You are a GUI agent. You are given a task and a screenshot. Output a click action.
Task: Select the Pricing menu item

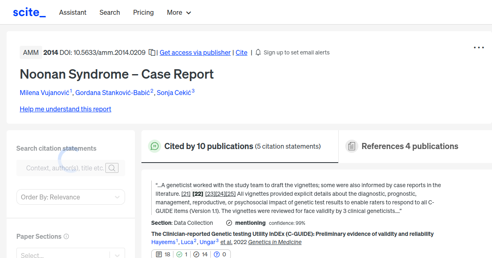(143, 13)
